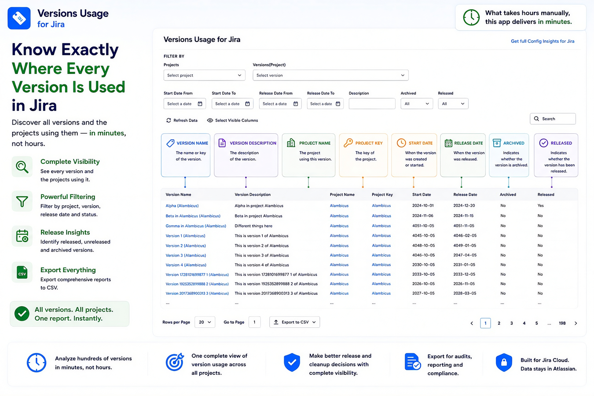The image size is (594, 396).
Task: Click the Description filter input
Action: (372, 104)
